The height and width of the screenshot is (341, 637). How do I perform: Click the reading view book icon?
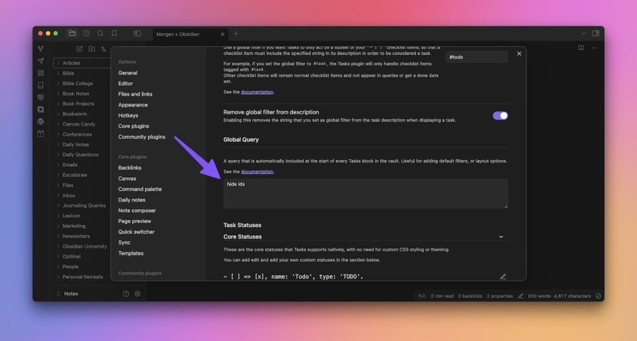click(x=581, y=47)
